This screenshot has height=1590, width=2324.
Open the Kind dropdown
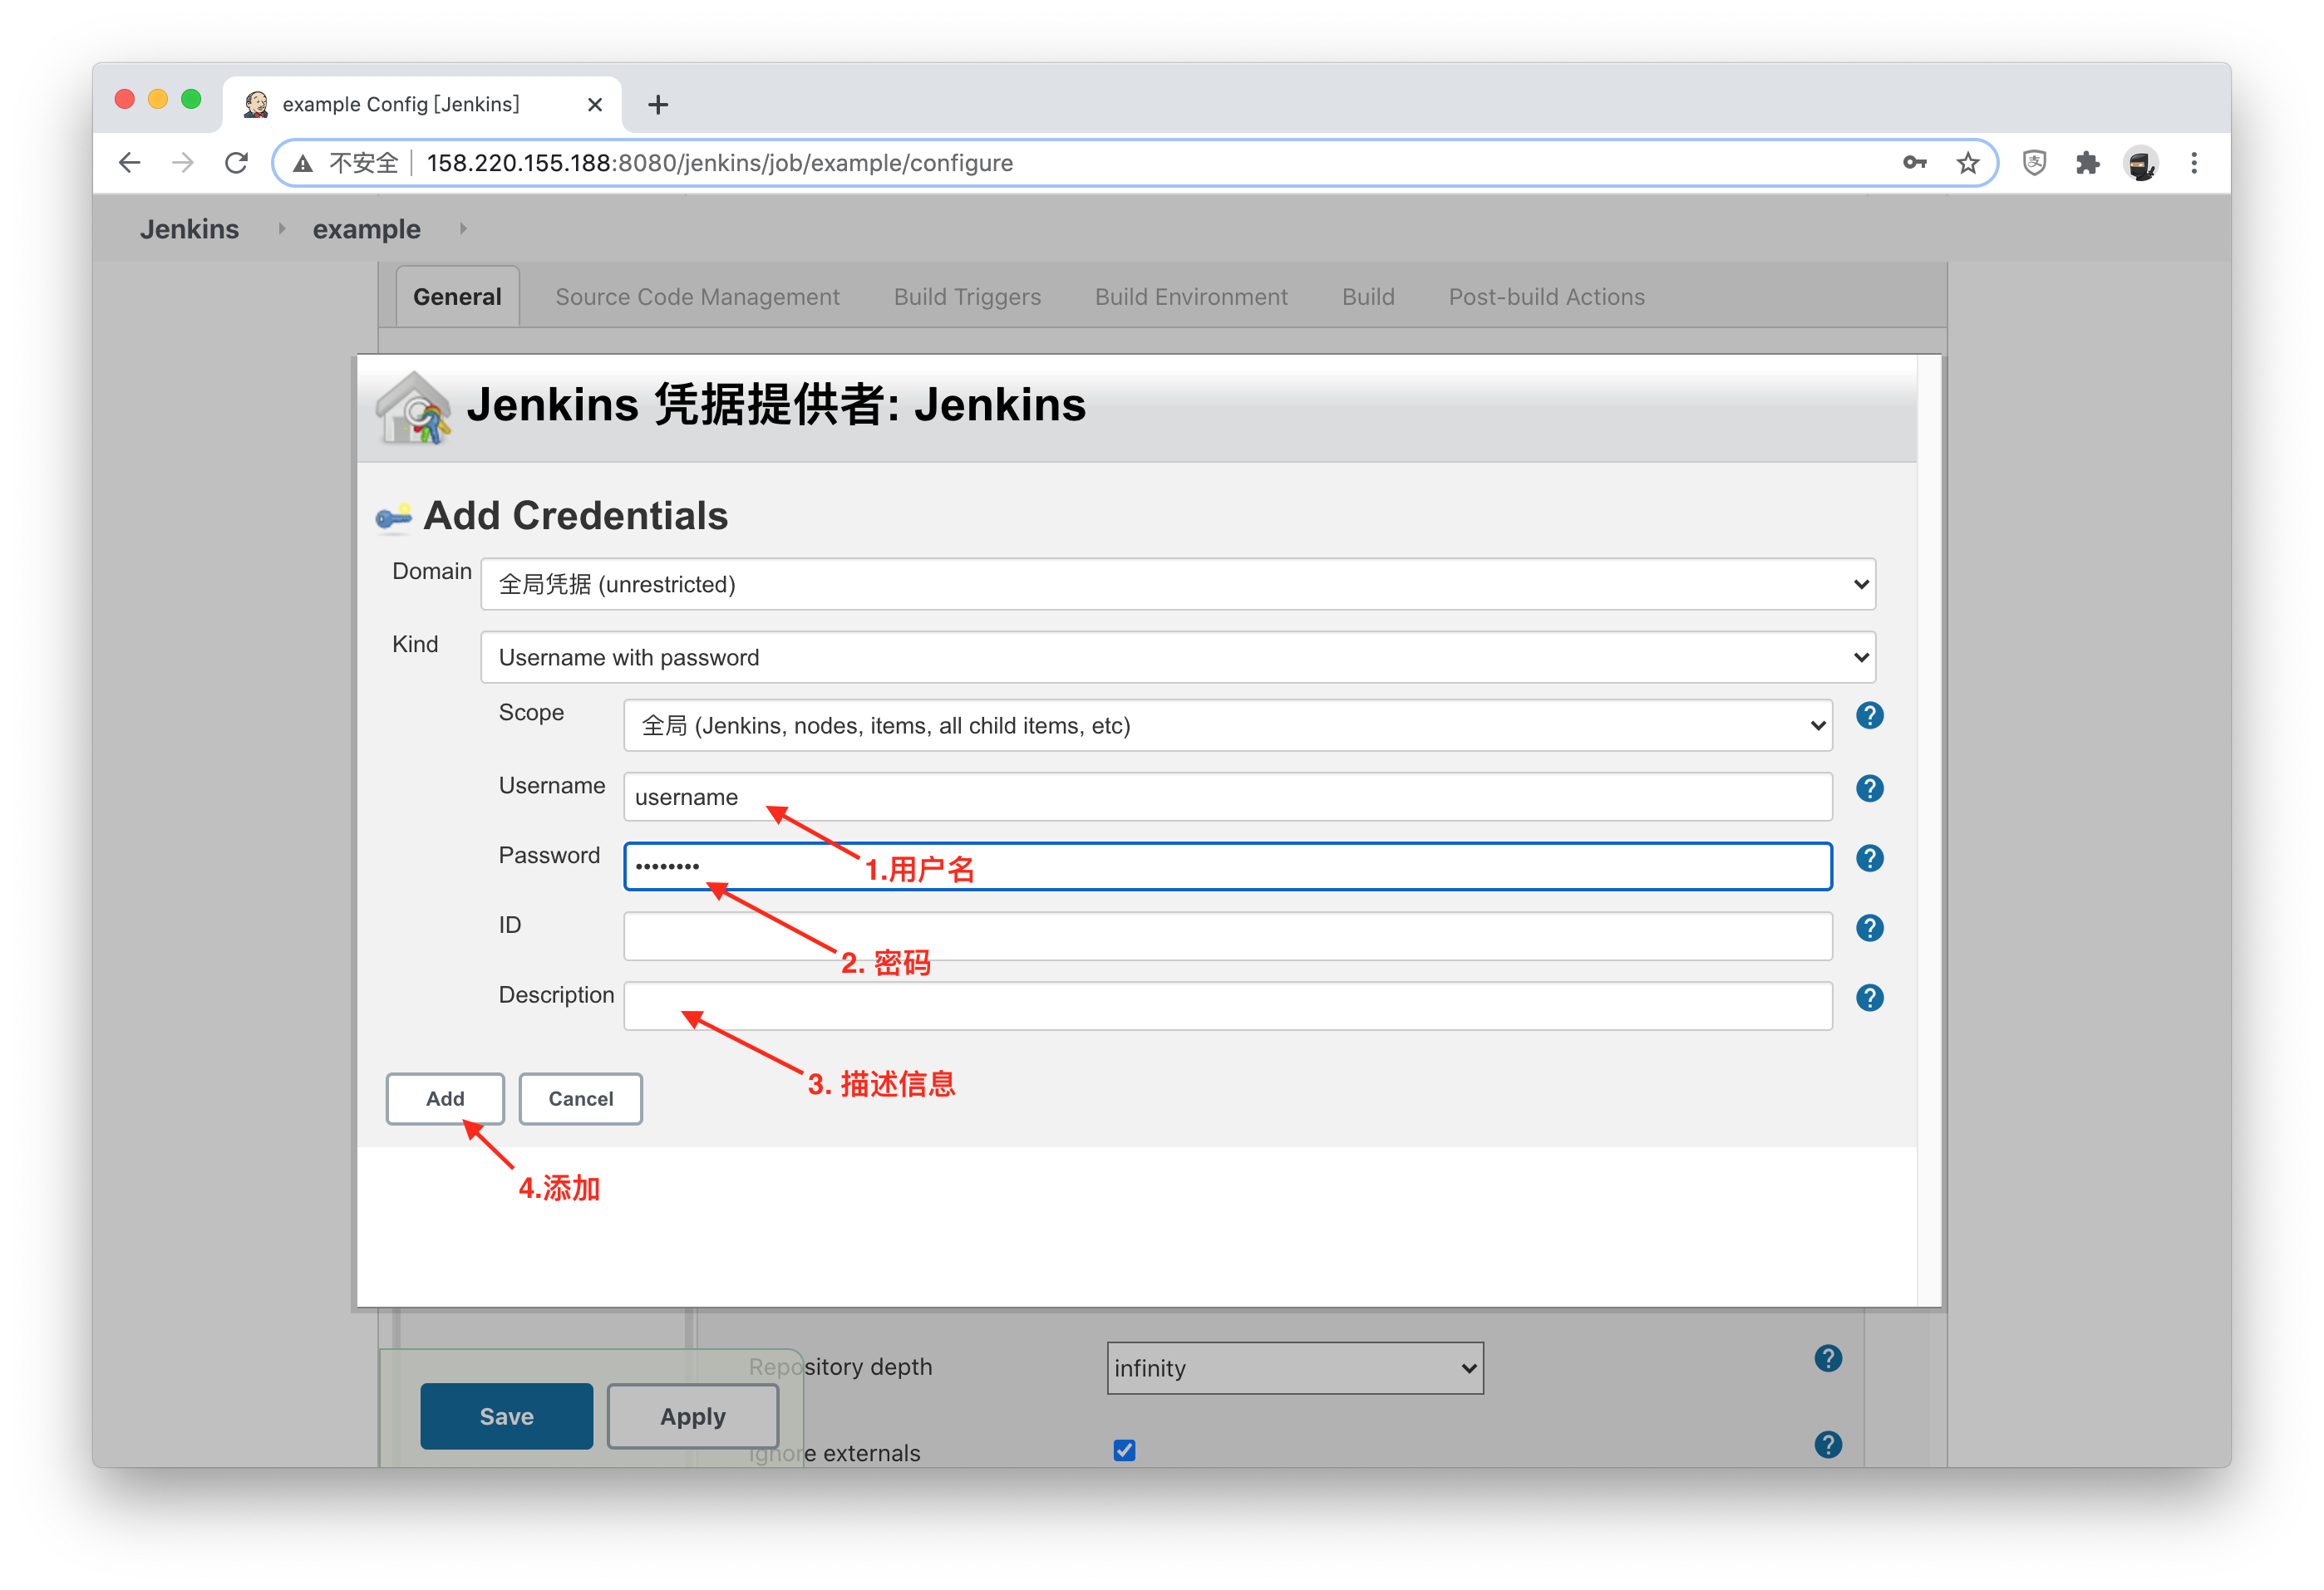click(1177, 658)
